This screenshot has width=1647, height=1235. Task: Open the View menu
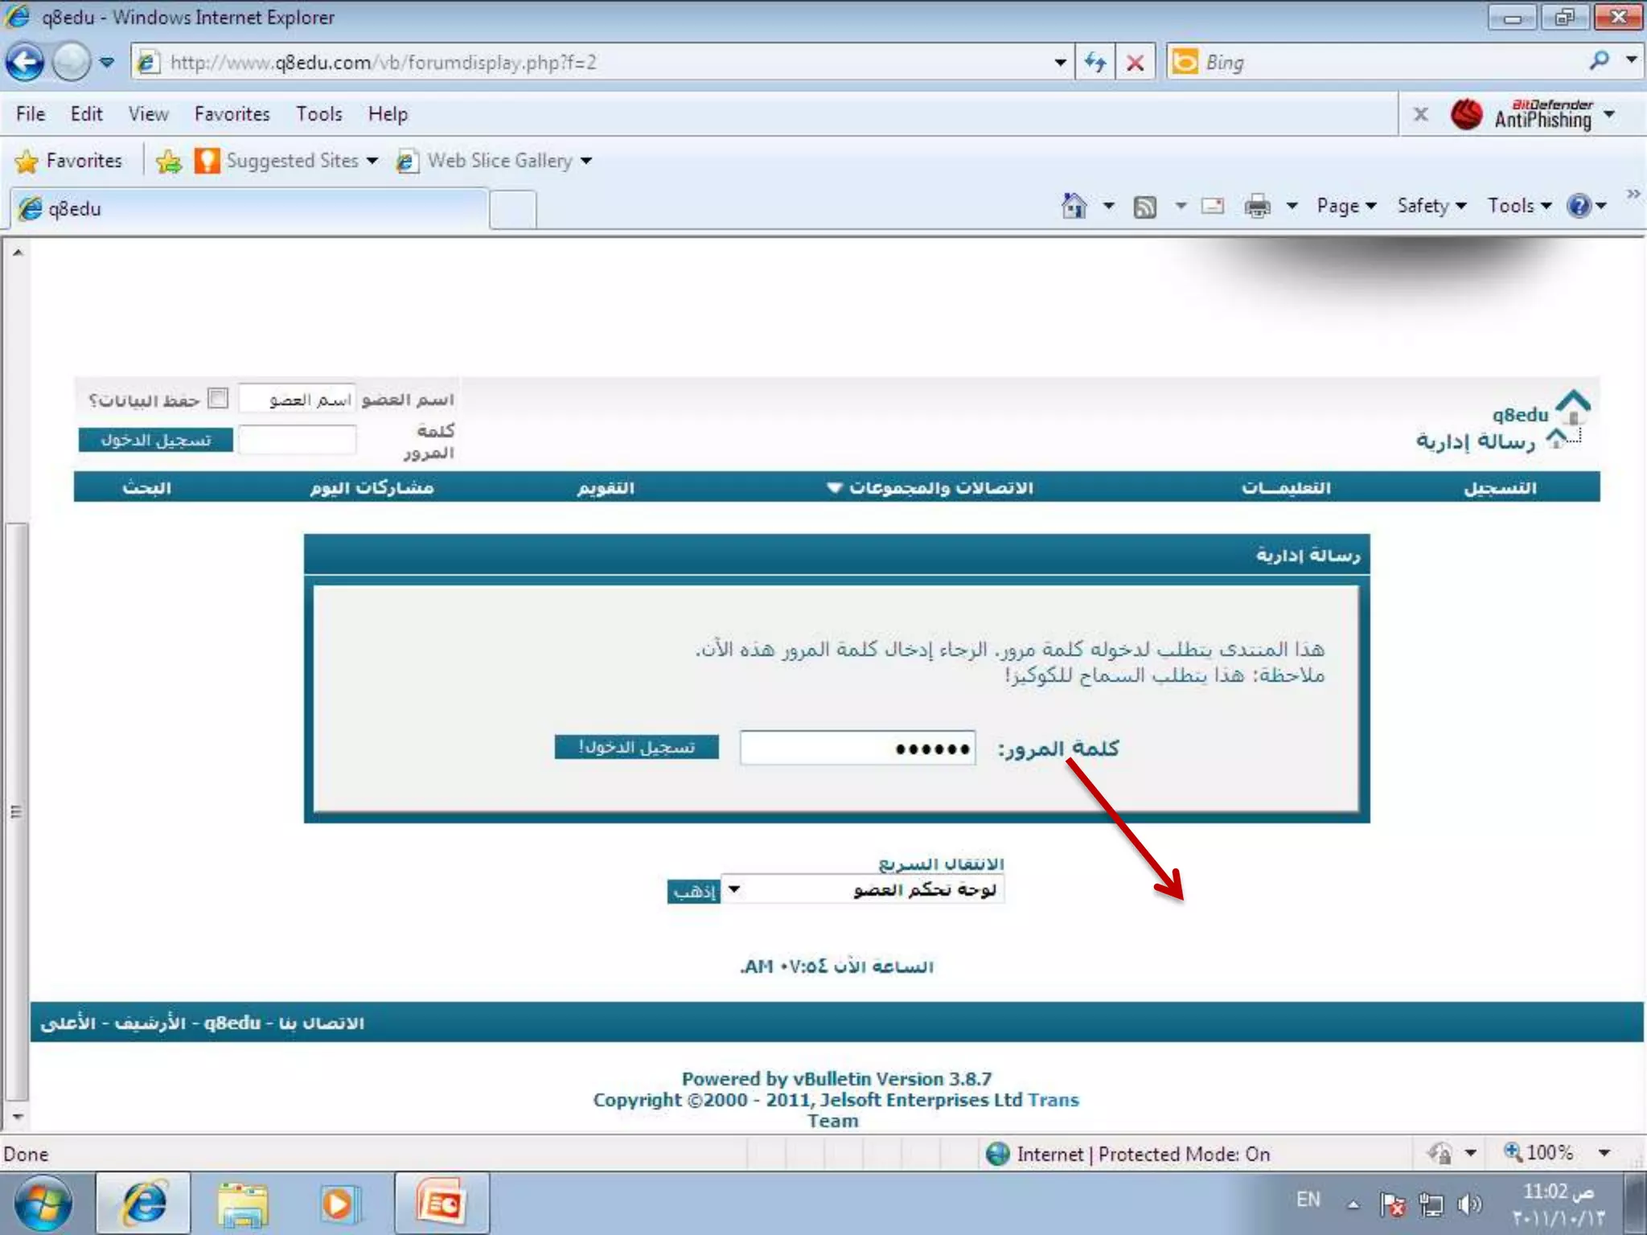(x=148, y=114)
